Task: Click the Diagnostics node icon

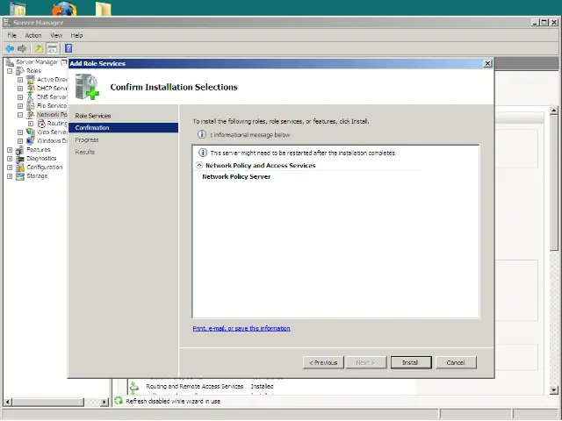Action: tap(20, 159)
